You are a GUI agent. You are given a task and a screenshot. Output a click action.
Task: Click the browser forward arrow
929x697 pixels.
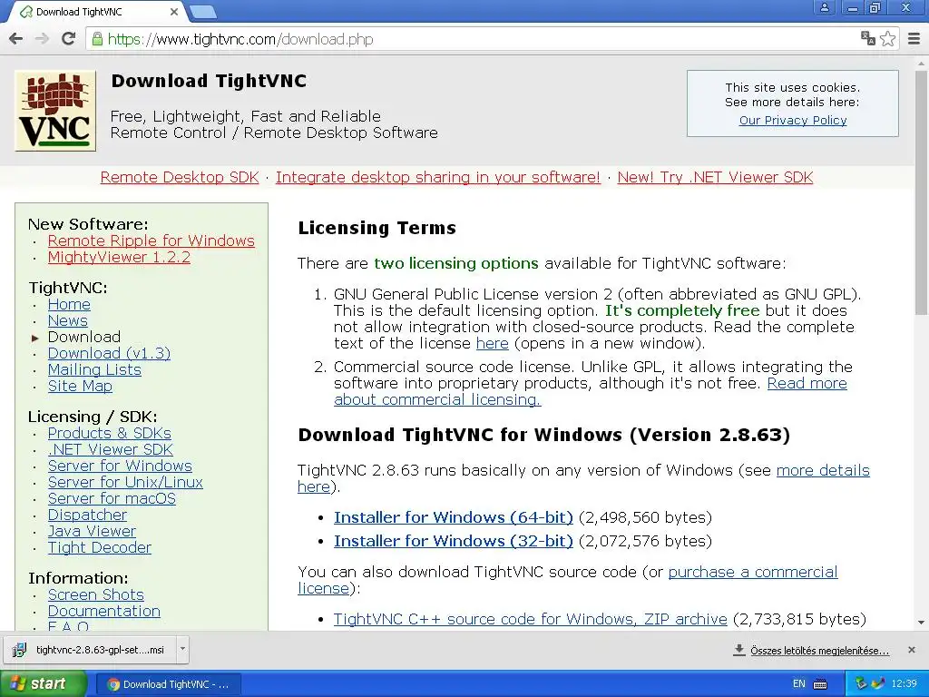(42, 39)
